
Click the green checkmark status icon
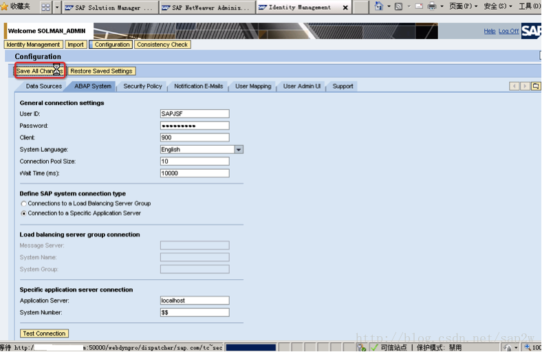click(374, 347)
